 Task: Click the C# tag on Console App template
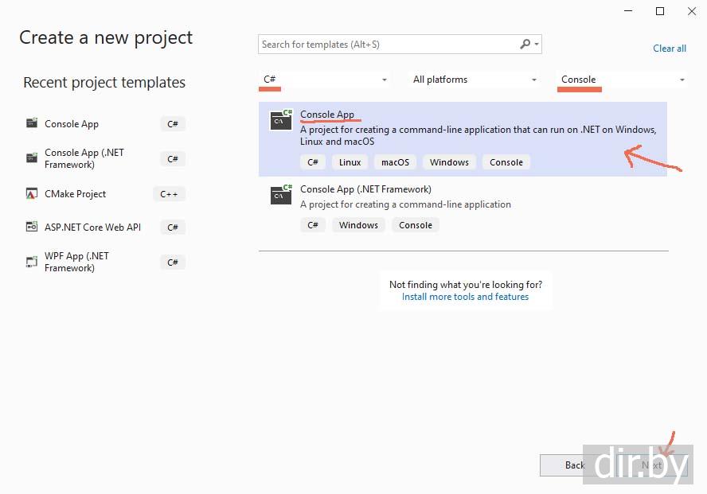point(313,162)
